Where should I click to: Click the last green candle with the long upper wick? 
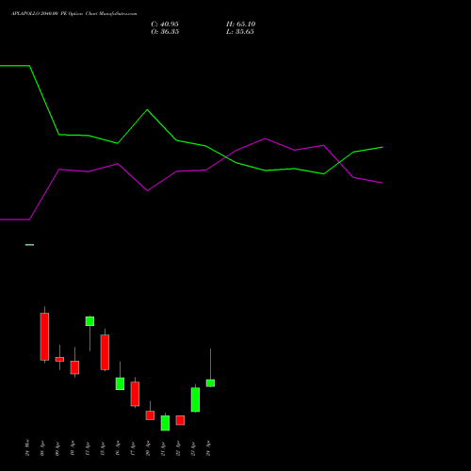coord(210,382)
